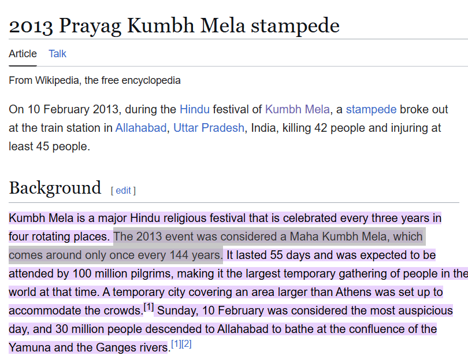468x359 pixels.
Task: Open citation [1] after 'Ganges rivers'
Action: pyautogui.click(x=176, y=344)
